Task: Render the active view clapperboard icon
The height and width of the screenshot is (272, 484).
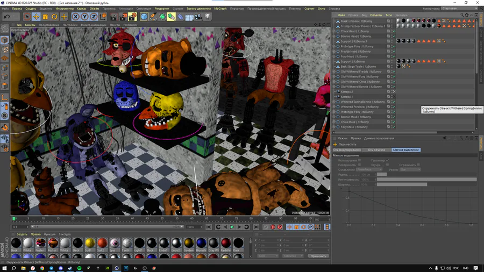Action: click(x=114, y=17)
